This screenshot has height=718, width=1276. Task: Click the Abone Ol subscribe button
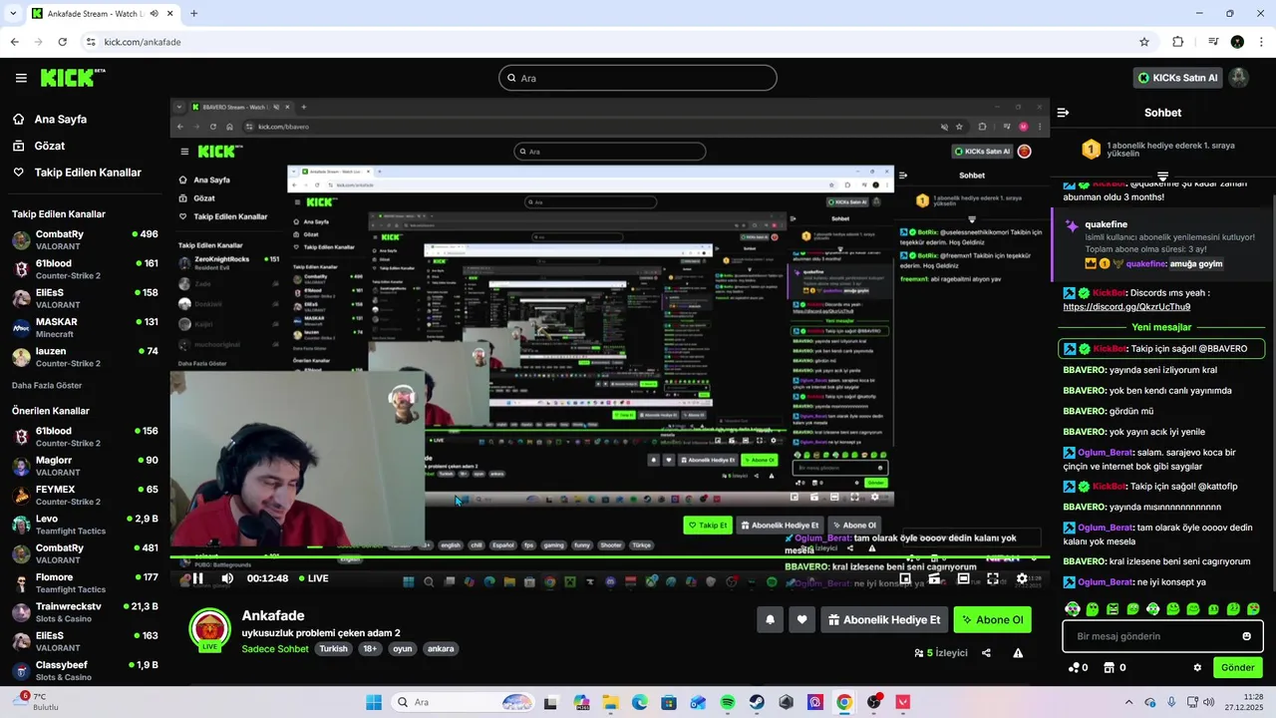tap(992, 619)
